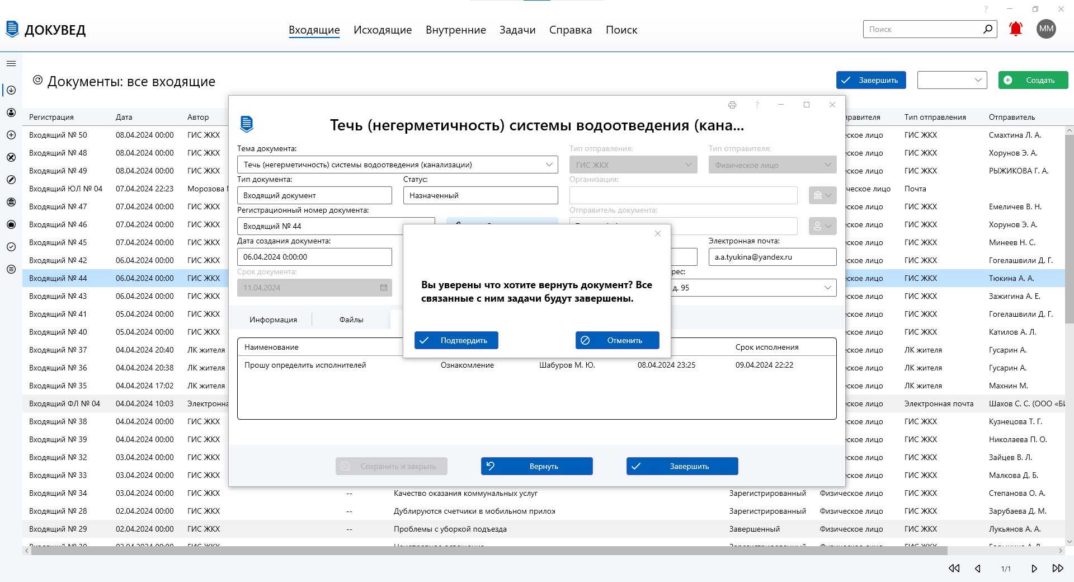Select row Входящий № 50
The height and width of the screenshot is (582, 1074).
click(x=125, y=135)
